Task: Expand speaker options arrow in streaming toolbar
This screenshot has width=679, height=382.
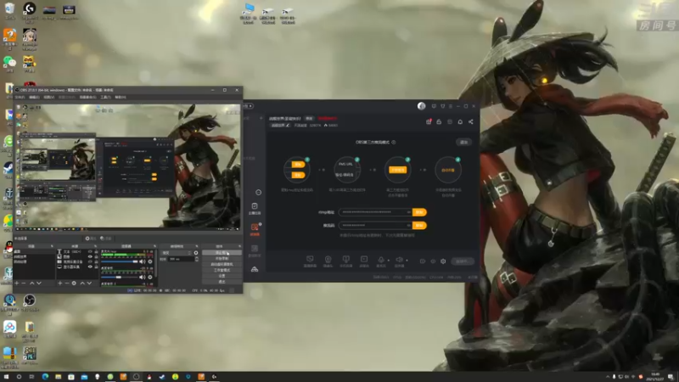Action: tap(407, 261)
